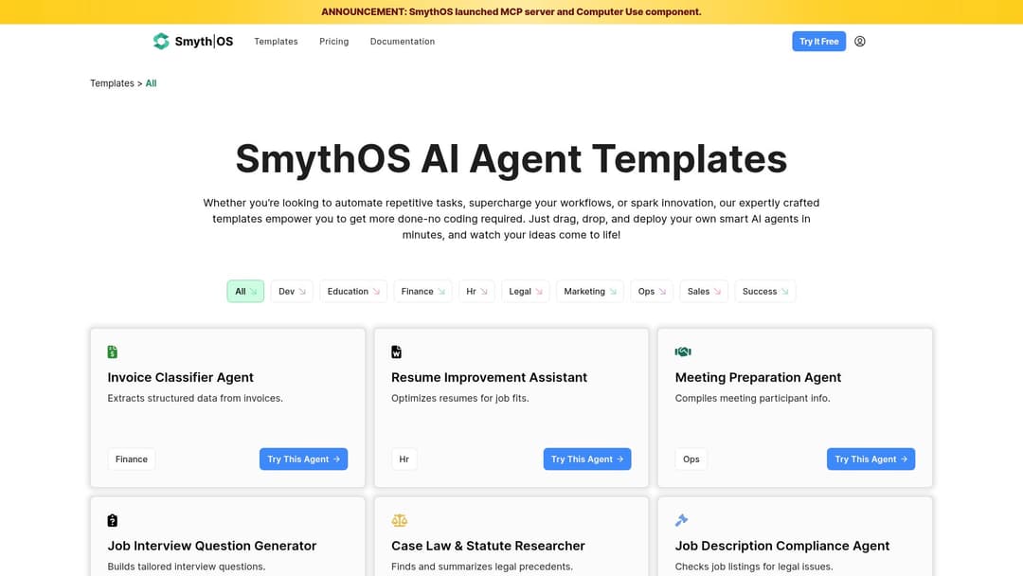
Task: Filter templates by Sales category
Action: [x=703, y=291]
